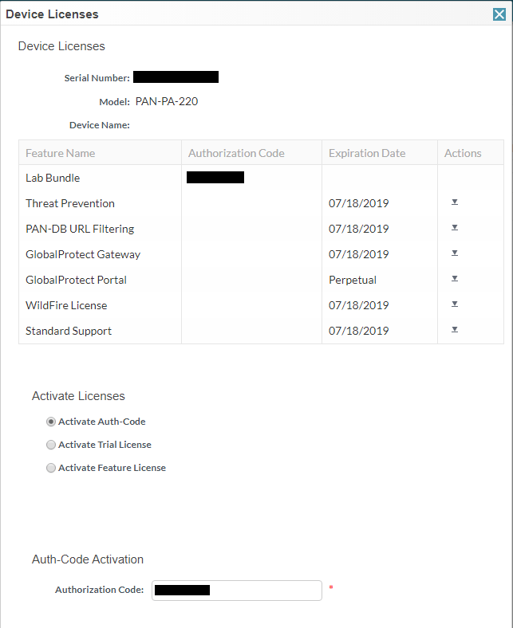Viewport: 513px width, 628px height.
Task: Select the Activate Trial License option
Action: coord(51,445)
